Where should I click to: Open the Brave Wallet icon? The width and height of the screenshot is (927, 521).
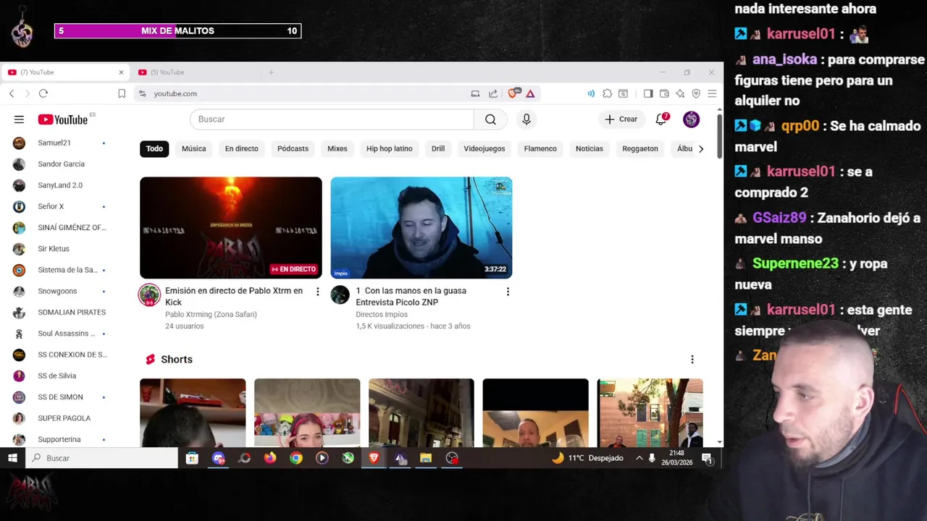pos(664,93)
